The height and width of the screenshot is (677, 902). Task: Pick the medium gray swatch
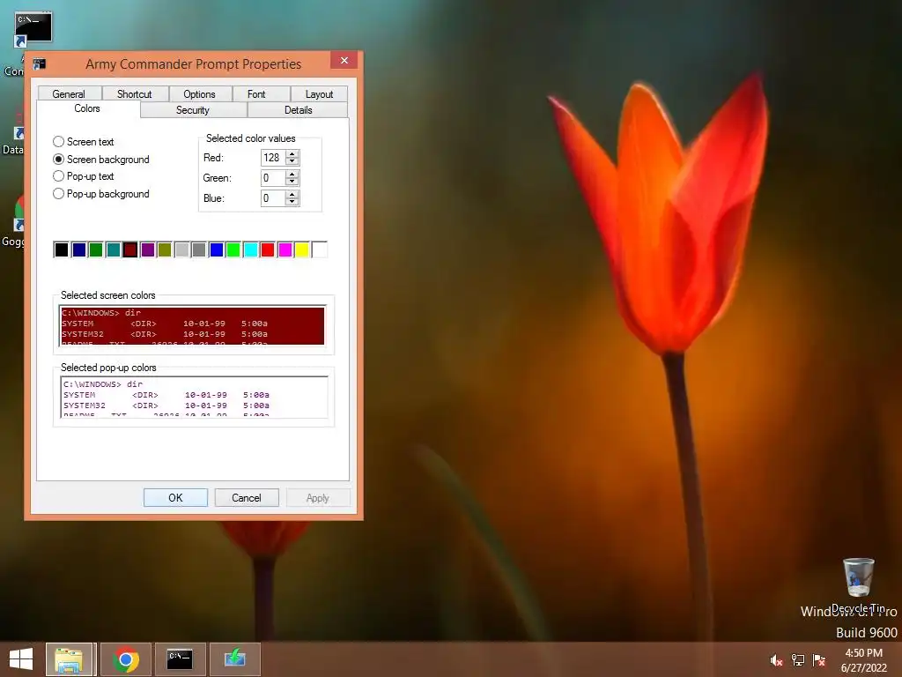click(199, 249)
